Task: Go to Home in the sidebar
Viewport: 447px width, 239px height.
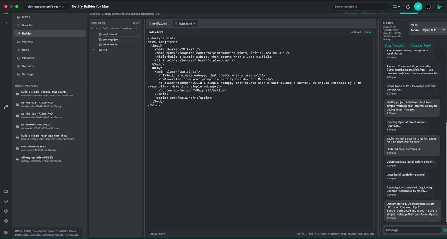Action: [50, 17]
